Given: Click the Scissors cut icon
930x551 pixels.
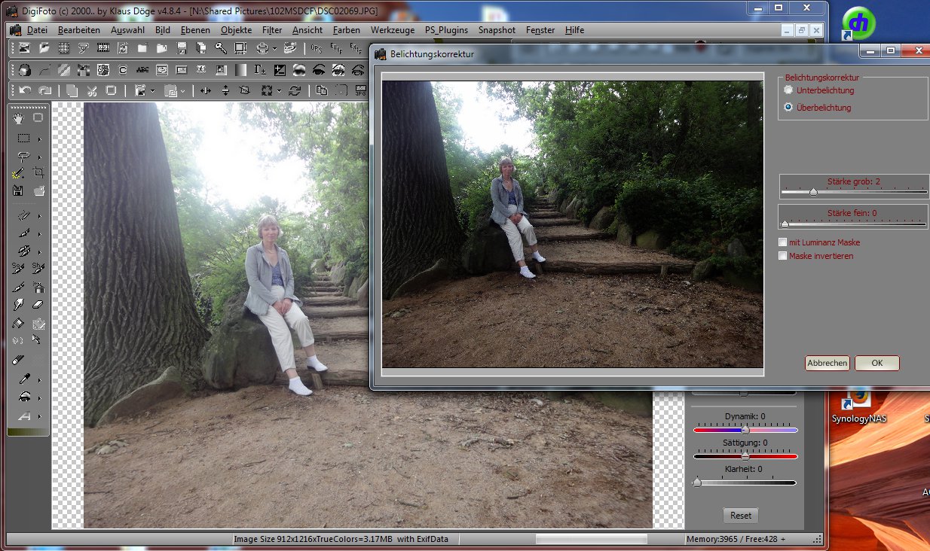Looking at the screenshot, I should coord(91,90).
